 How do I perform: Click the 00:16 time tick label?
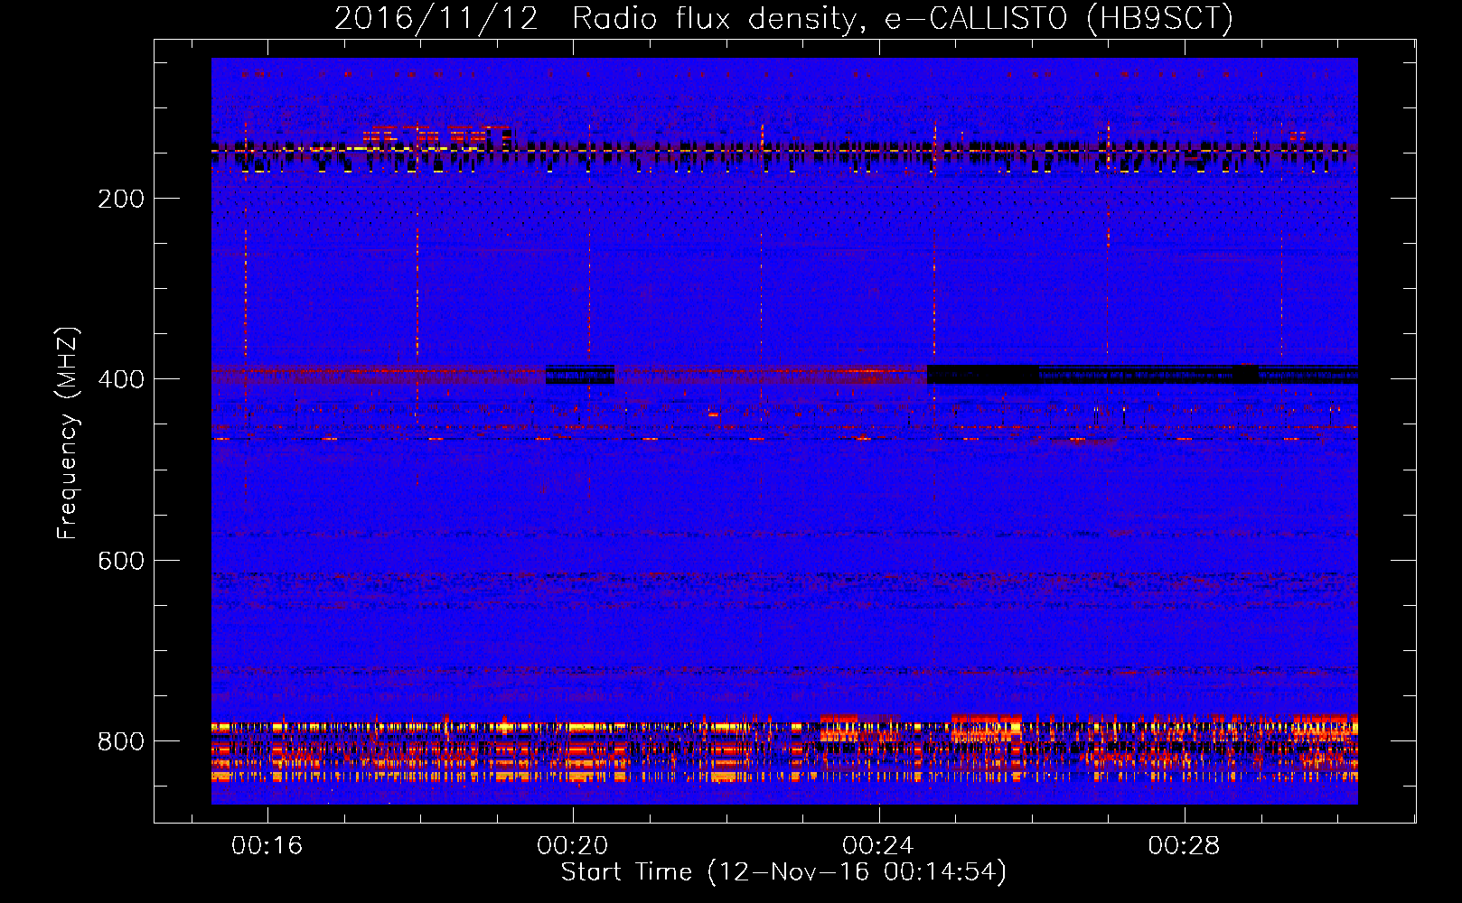coord(267,846)
